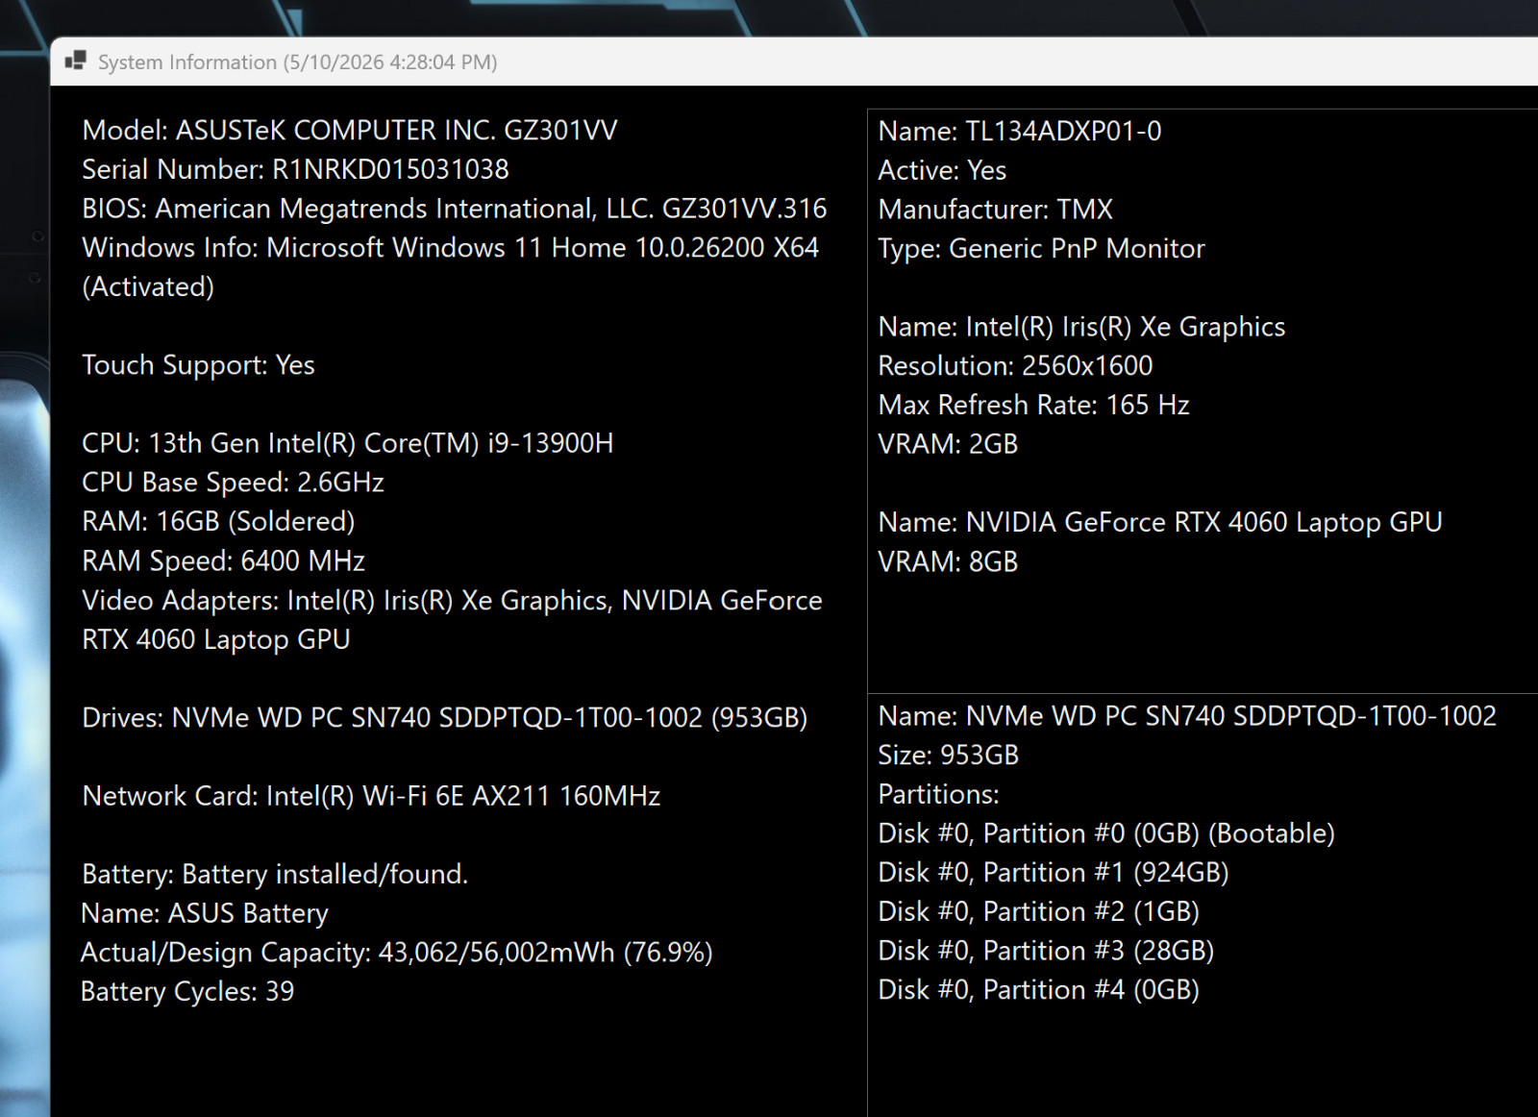Click Max Refresh Rate: 165 Hz
Viewport: 1538px width, 1117px height.
click(x=1033, y=406)
